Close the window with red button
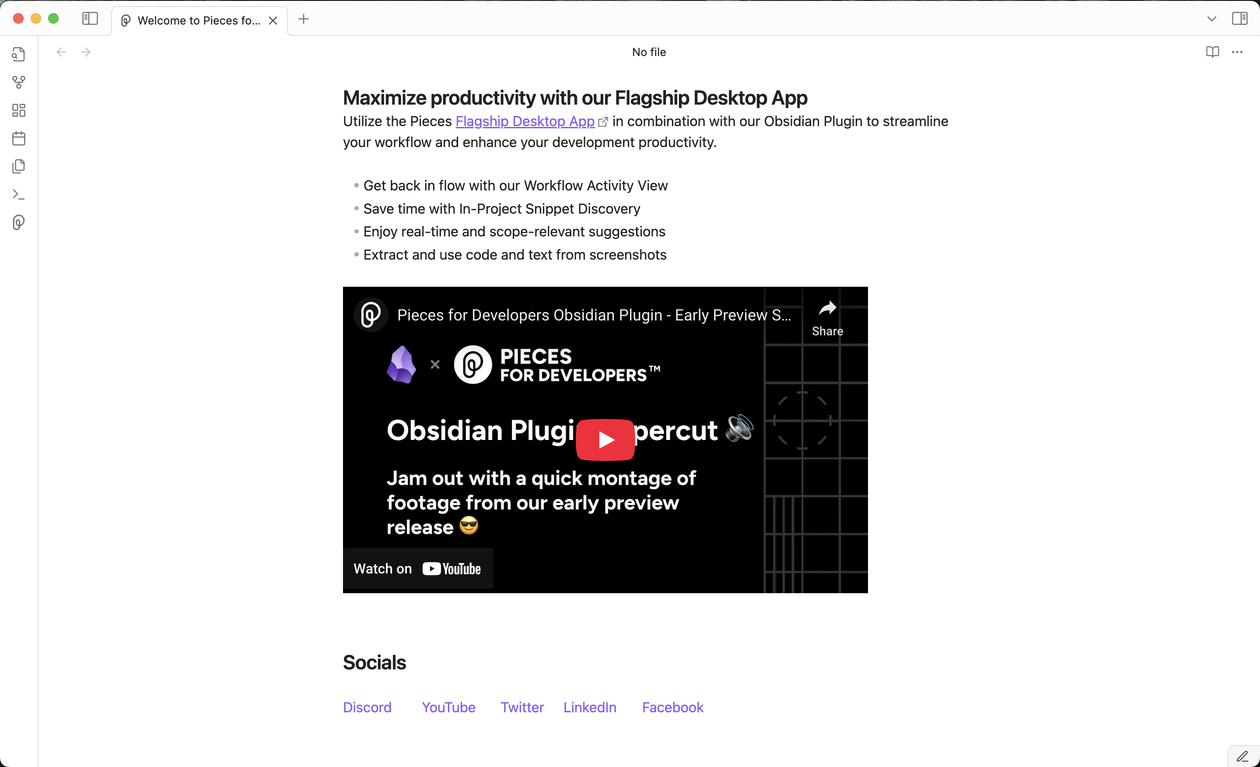This screenshot has height=767, width=1260. tap(18, 19)
